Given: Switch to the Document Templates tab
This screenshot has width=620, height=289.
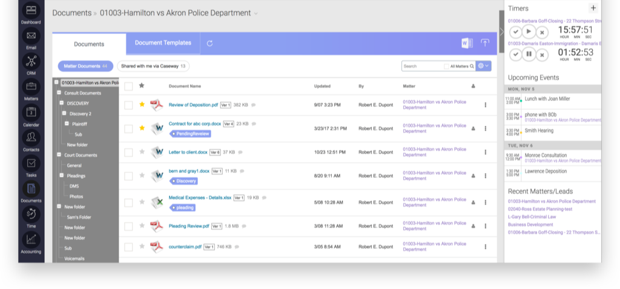Looking at the screenshot, I should [163, 43].
